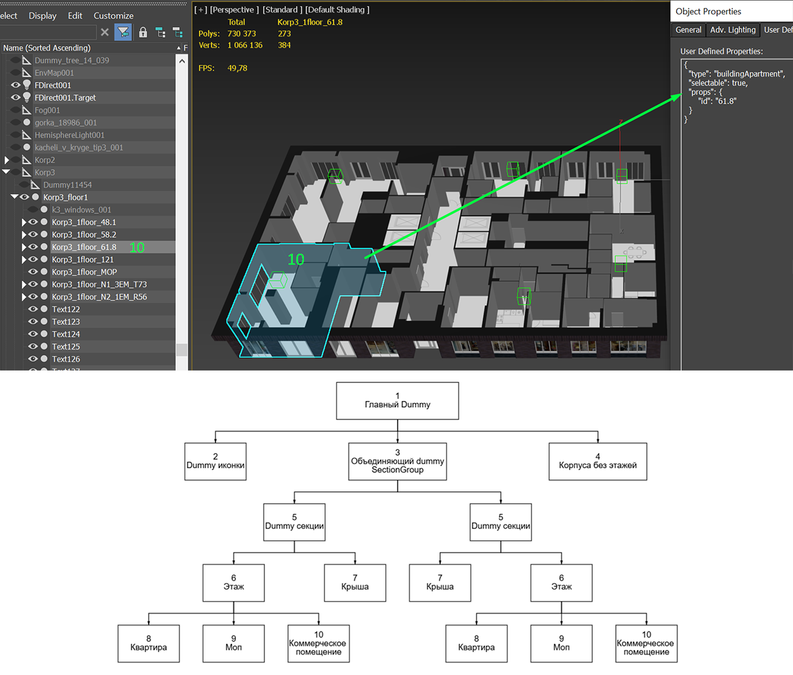
Task: Click the [Default Shading] viewport label
Action: point(337,10)
